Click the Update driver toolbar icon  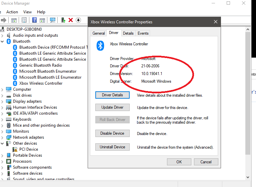click(x=63, y=20)
